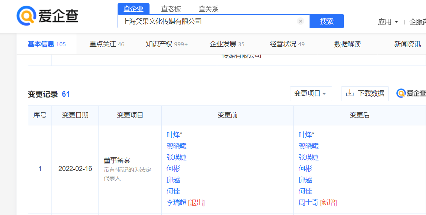The height and width of the screenshot is (215, 426).
Task: Open the 应用 dropdown menu
Action: point(388,22)
